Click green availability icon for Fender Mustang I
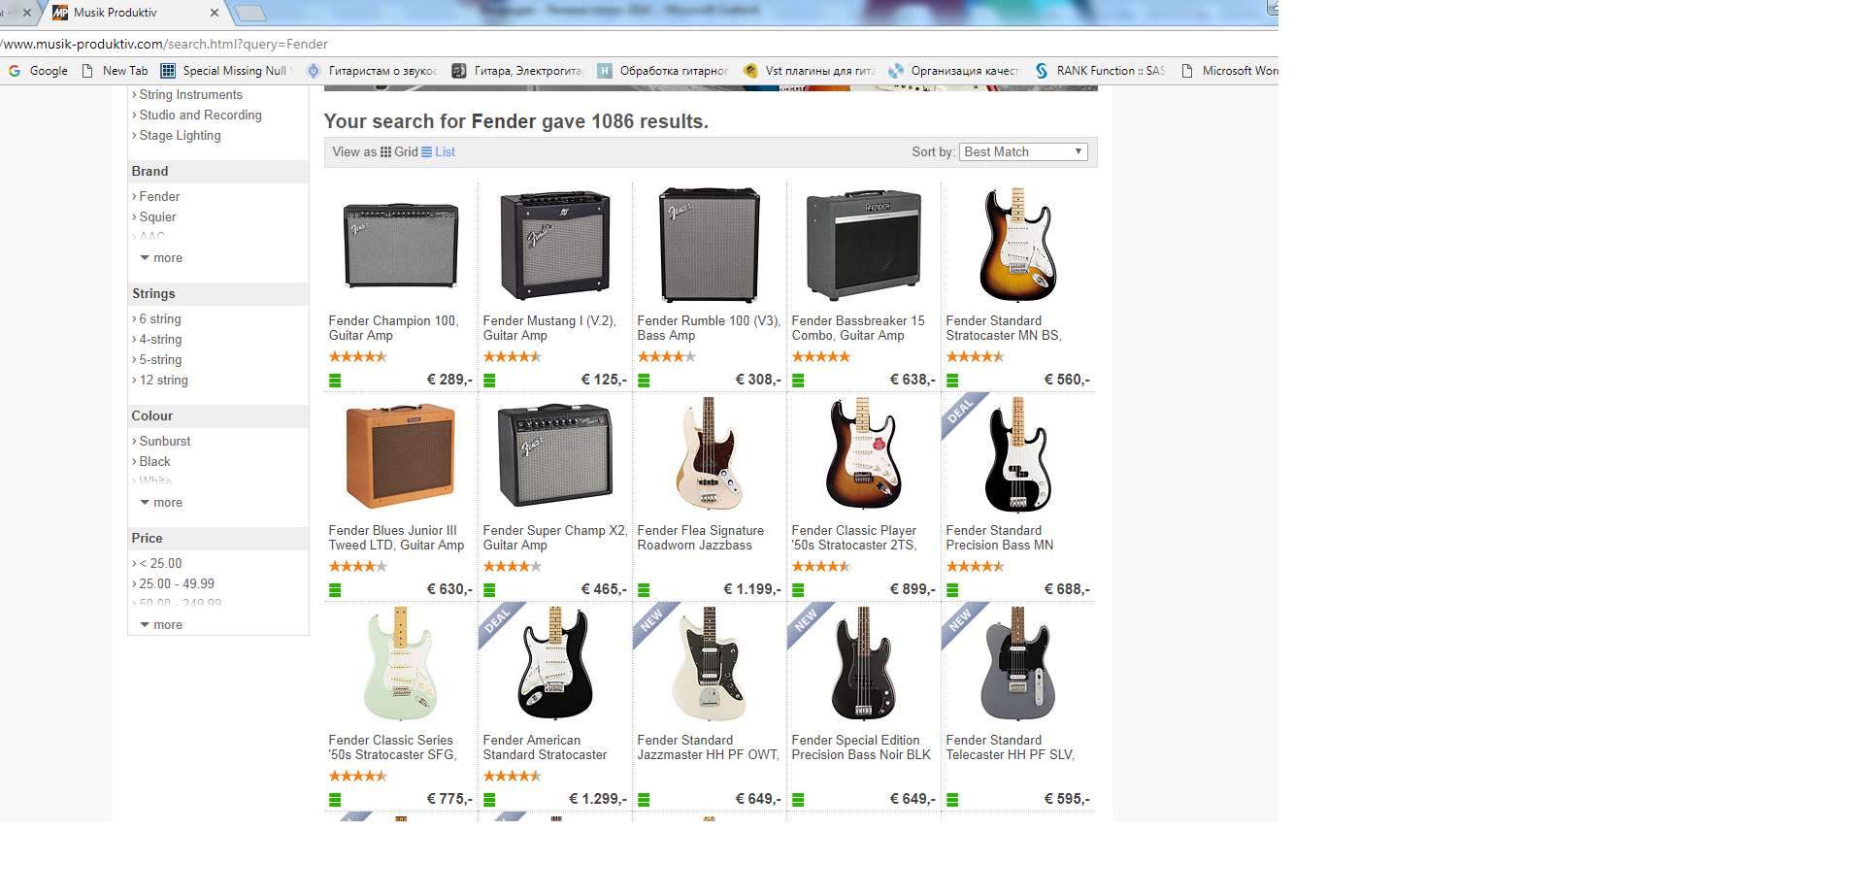The height and width of the screenshot is (896, 1858). pyautogui.click(x=489, y=381)
